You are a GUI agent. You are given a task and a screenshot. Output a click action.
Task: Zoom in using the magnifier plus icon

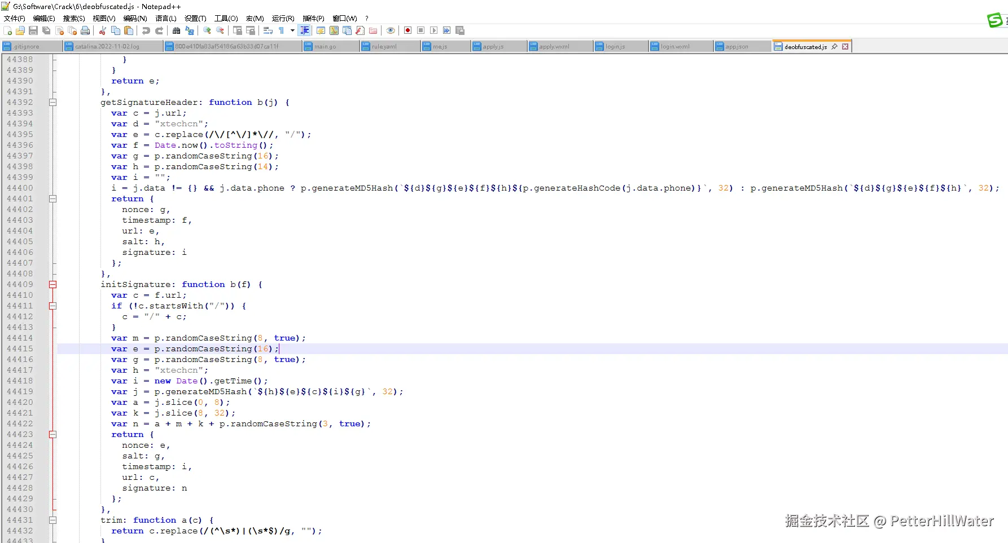(207, 30)
